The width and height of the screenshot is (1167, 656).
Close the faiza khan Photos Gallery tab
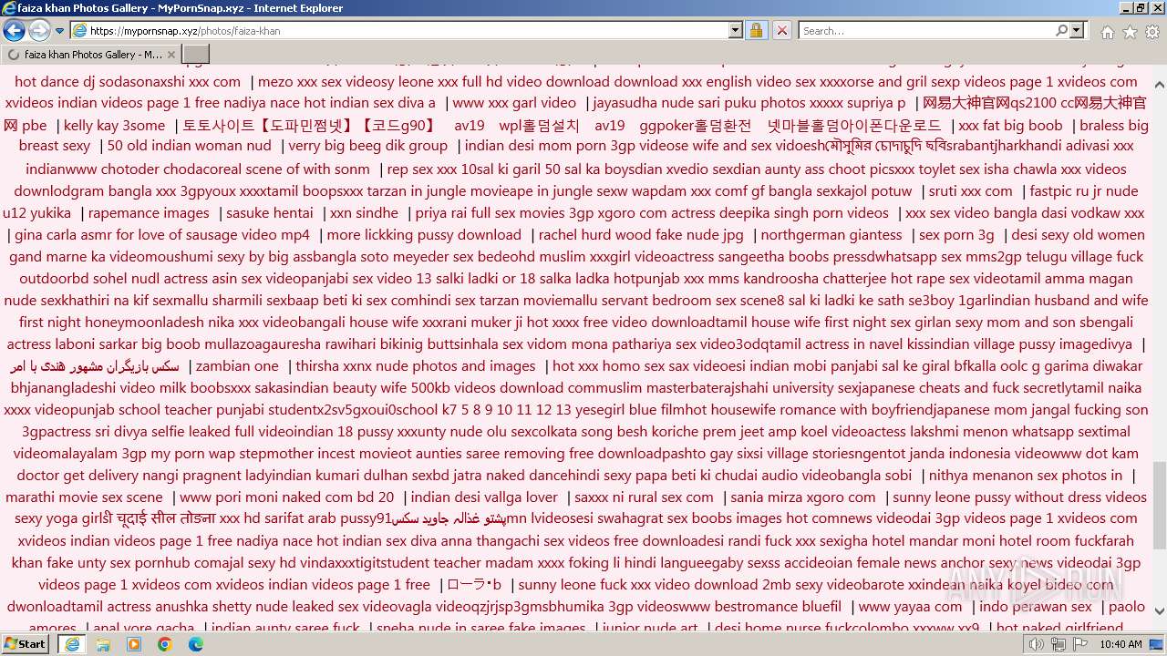170,55
